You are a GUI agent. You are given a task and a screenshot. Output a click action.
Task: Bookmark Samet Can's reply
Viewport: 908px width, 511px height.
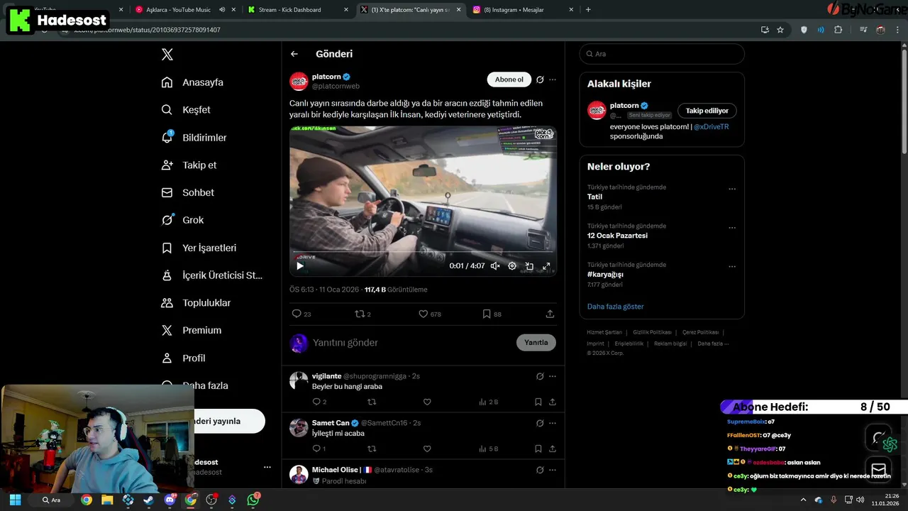click(538, 449)
